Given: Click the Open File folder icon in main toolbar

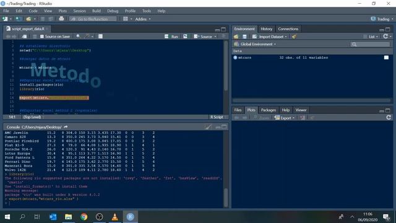Looking at the screenshot, I should [28, 19].
